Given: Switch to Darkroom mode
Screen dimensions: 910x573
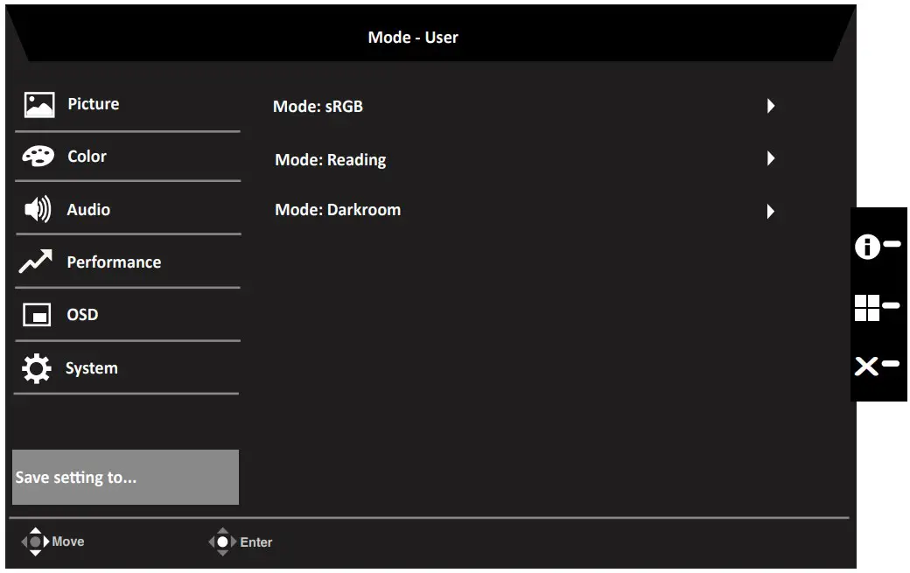Looking at the screenshot, I should [x=337, y=209].
